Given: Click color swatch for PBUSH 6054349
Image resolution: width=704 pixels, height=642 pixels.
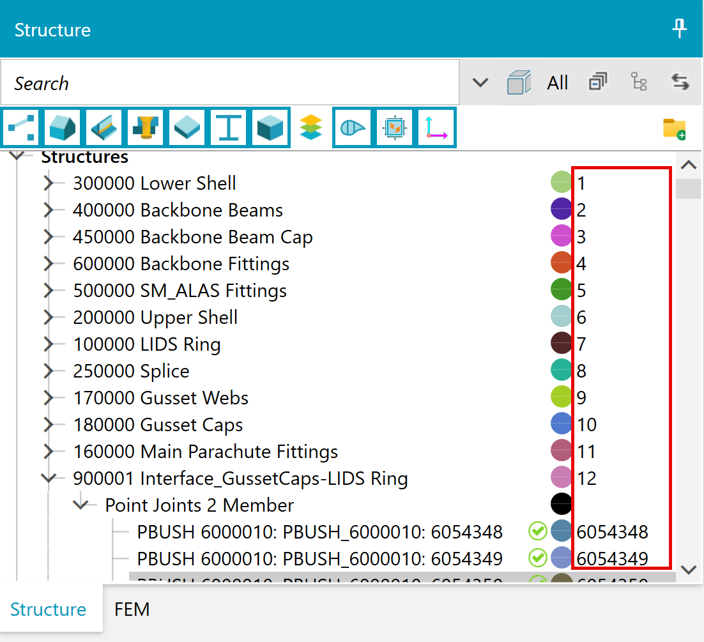Looking at the screenshot, I should pos(562,558).
